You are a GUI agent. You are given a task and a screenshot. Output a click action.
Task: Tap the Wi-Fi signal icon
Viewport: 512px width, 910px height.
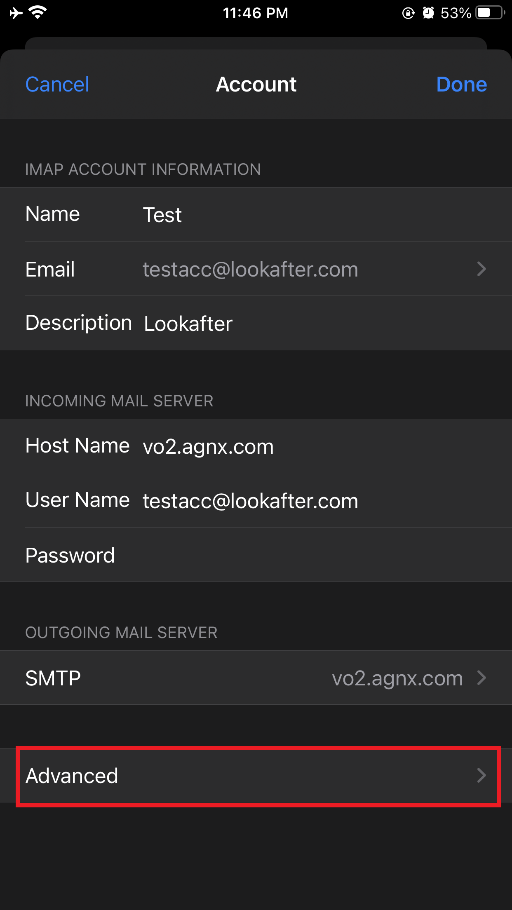point(38,13)
